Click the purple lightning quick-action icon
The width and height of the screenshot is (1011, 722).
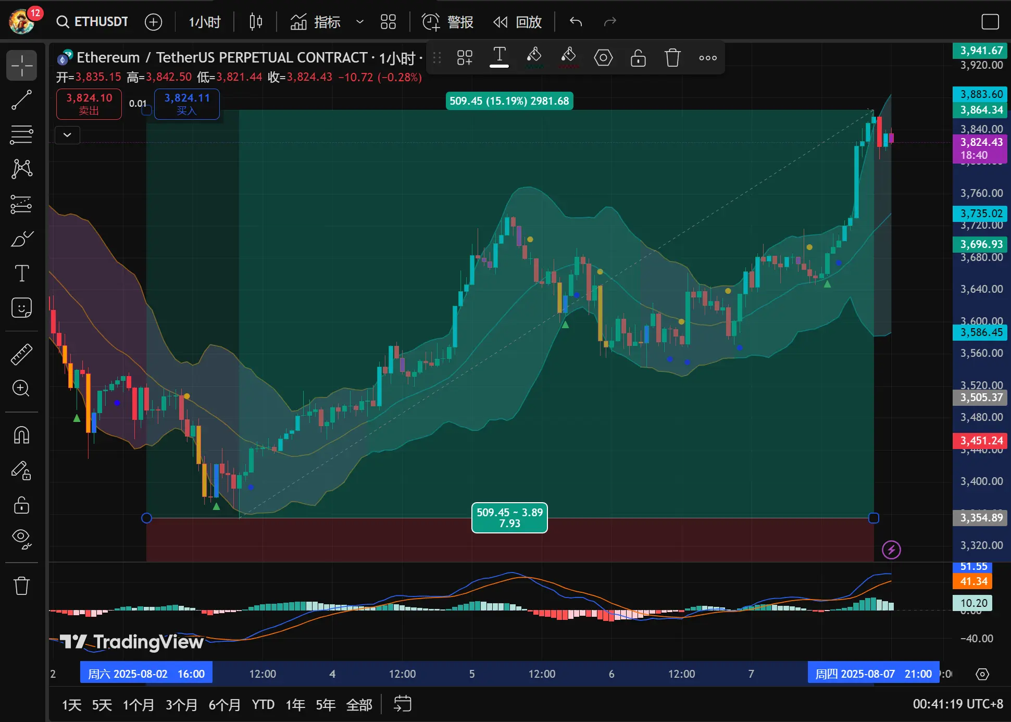[x=891, y=550]
